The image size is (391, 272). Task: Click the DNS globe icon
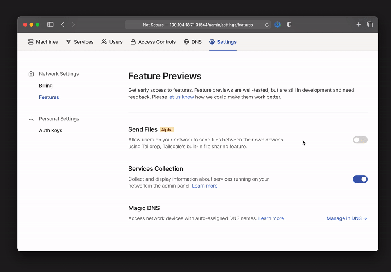coord(186,42)
